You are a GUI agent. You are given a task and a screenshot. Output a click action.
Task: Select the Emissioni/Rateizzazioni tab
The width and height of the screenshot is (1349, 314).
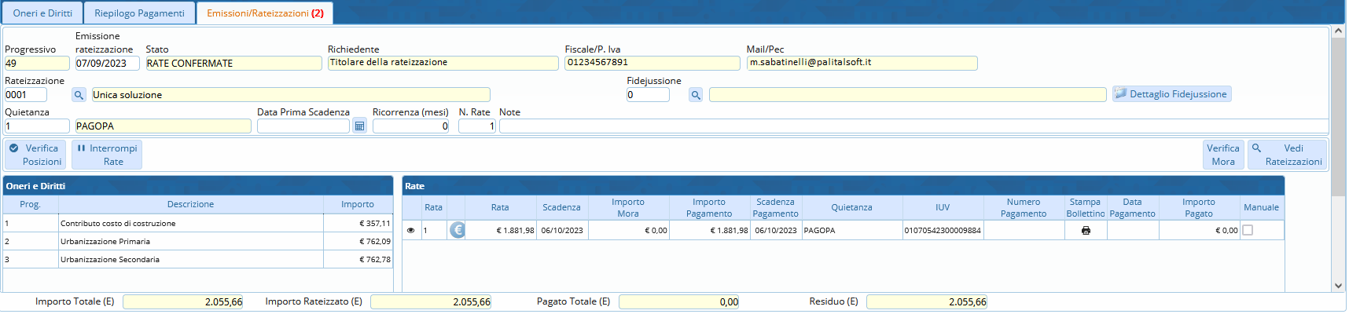pyautogui.click(x=265, y=13)
